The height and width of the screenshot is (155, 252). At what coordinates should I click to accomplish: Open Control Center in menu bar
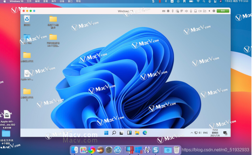pyautogui.click(x=215, y=1)
